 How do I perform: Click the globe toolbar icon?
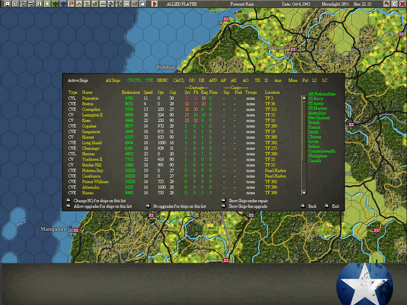[111, 4]
